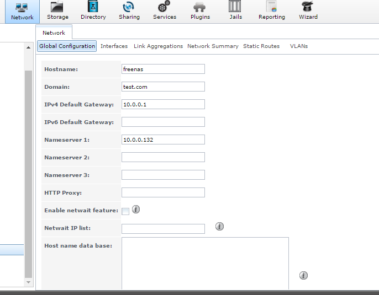Show info for Host name data base
The height and width of the screenshot is (295, 379).
[x=303, y=275]
